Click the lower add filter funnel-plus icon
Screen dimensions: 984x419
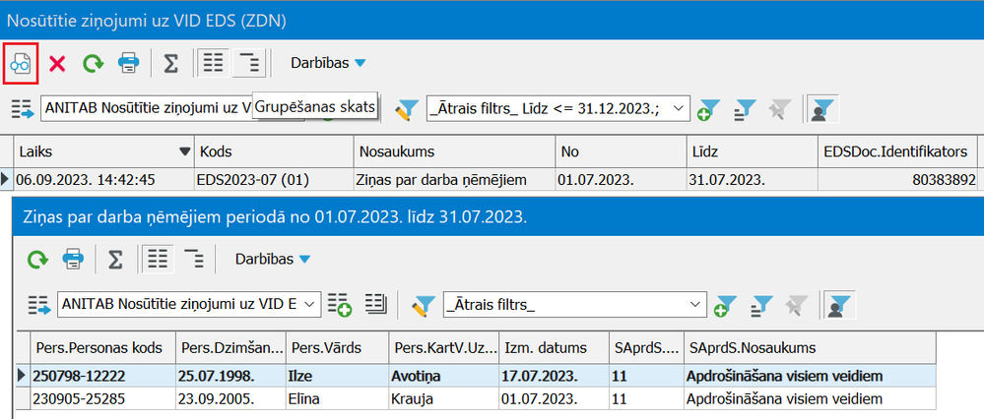[x=726, y=306]
